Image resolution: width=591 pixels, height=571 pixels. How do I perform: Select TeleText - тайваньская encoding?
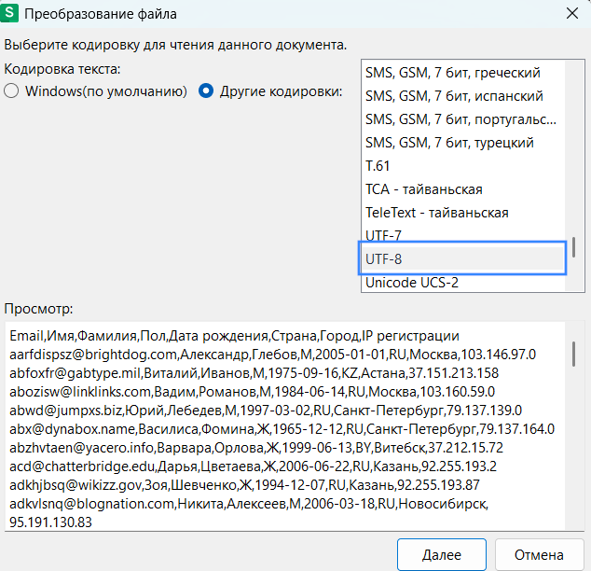436,213
